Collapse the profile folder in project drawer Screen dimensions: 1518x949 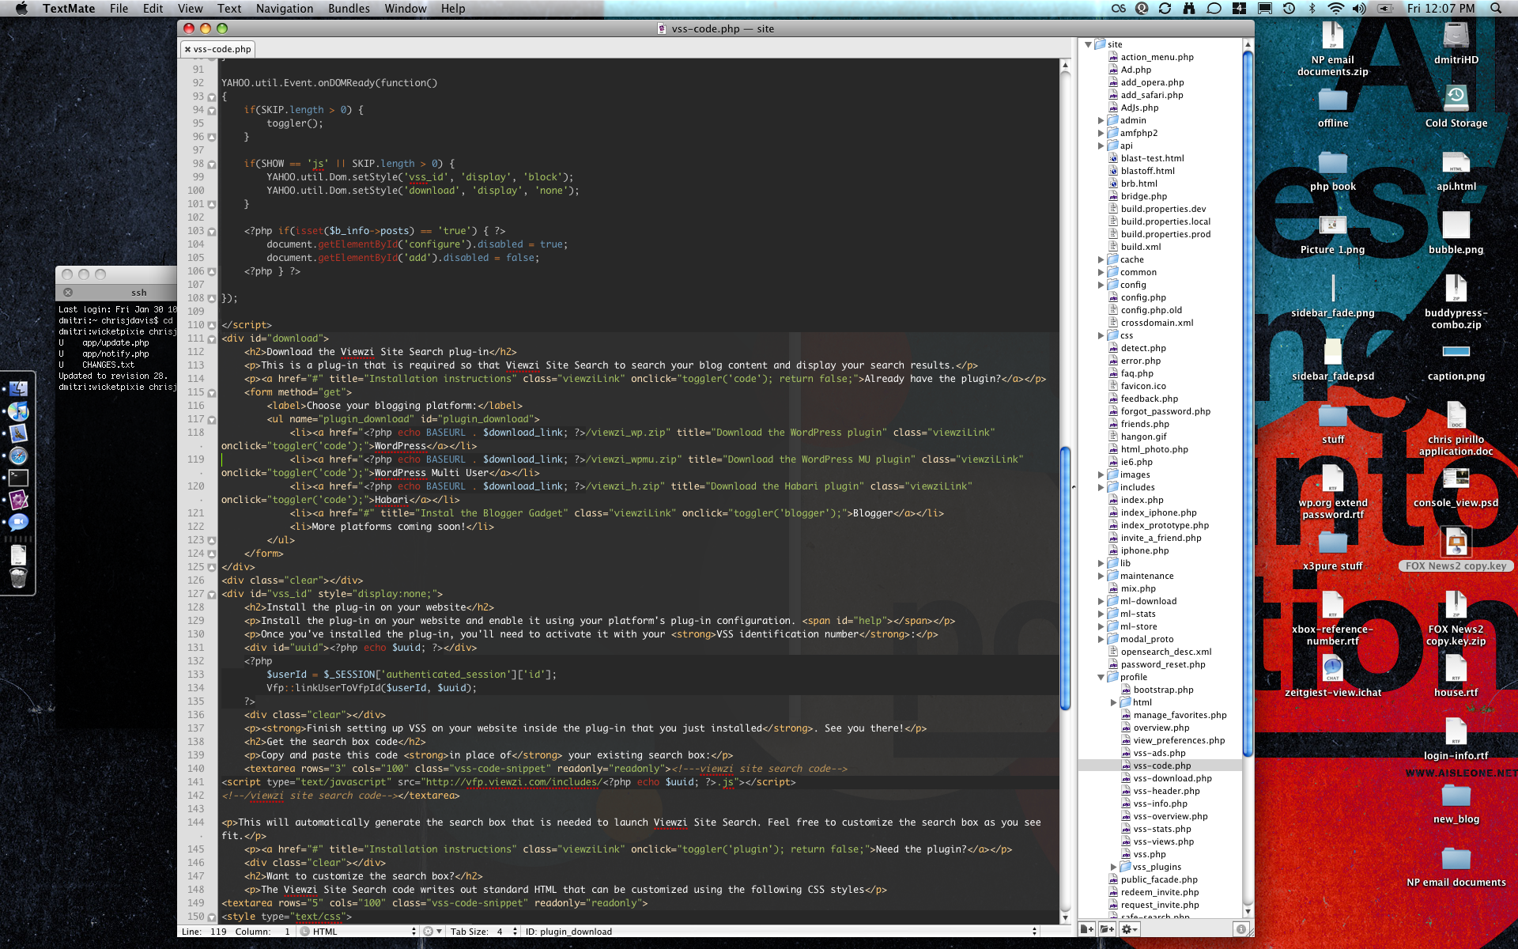pyautogui.click(x=1101, y=677)
